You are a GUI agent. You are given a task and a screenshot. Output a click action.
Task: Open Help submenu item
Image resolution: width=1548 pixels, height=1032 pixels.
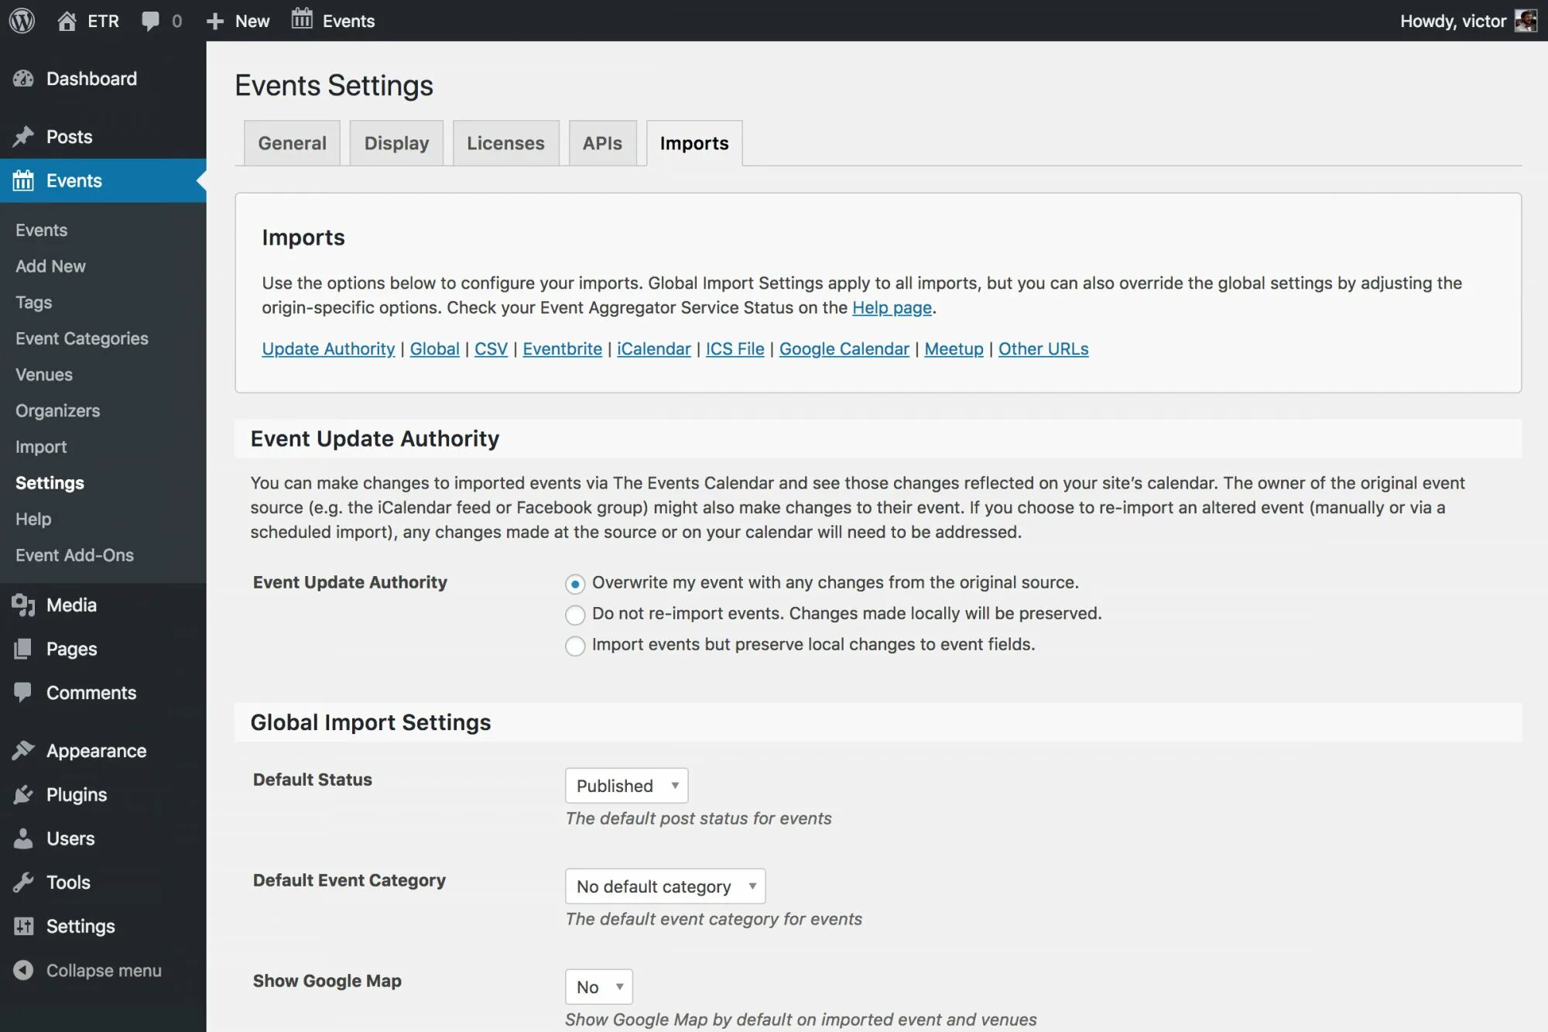pos(33,519)
